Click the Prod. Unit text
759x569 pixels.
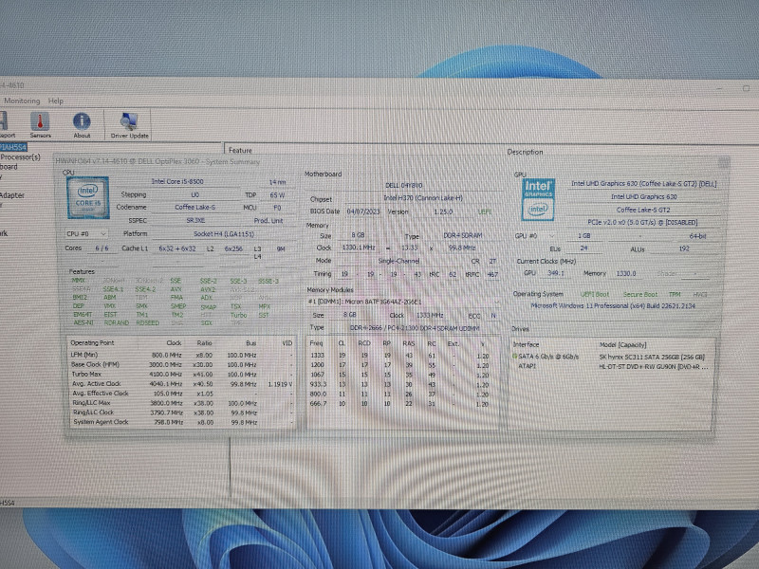(268, 221)
